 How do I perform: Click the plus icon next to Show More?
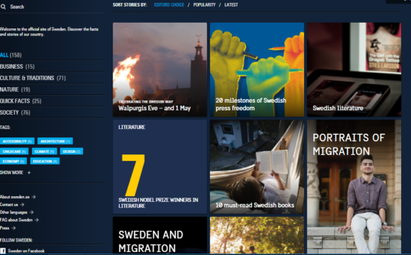pos(29,172)
